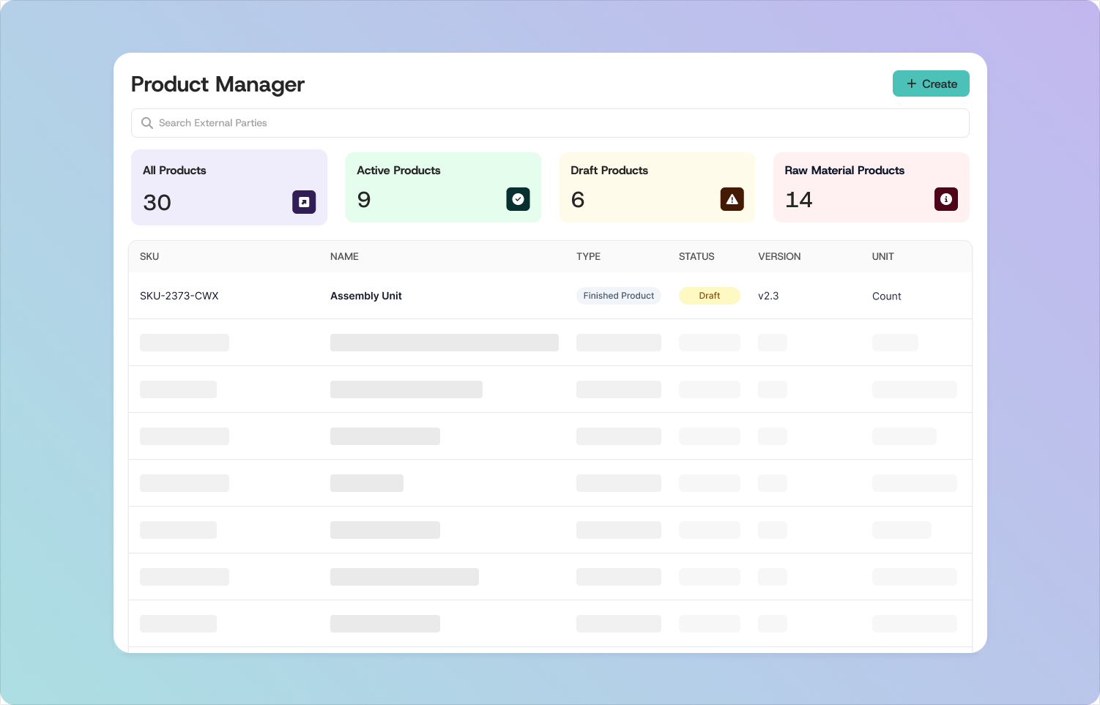1100x705 pixels.
Task: Open the Create product button
Action: (x=931, y=83)
